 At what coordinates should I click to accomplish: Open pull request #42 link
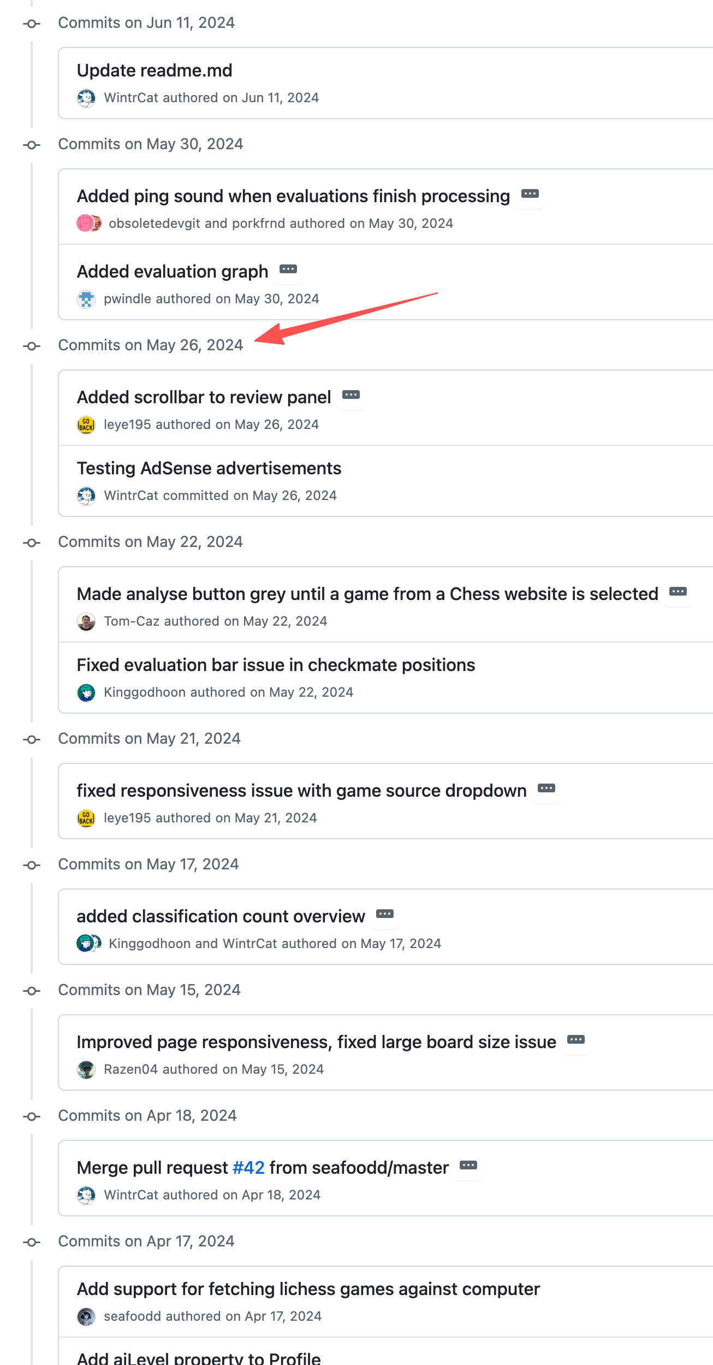[x=248, y=1168]
